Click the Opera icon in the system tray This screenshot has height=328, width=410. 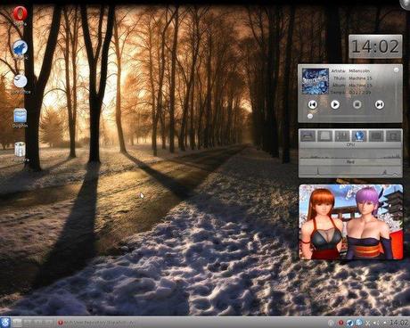click(340, 323)
